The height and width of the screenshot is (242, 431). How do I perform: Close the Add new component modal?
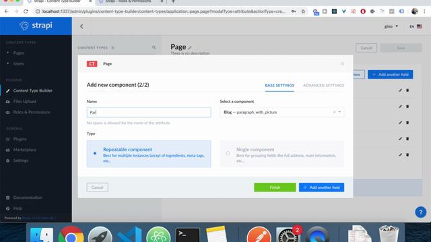point(342,64)
